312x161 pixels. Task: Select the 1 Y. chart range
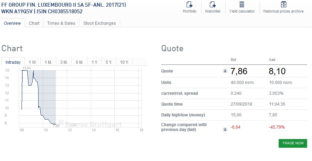pos(95,62)
